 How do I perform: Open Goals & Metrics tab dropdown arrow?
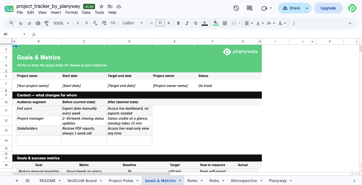180,181
